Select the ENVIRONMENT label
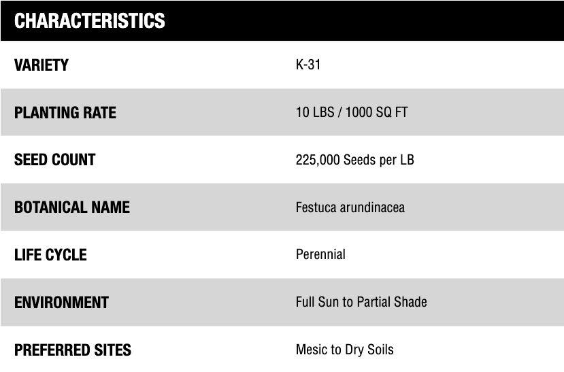Screen dimensions: 564x372 [x=61, y=303]
